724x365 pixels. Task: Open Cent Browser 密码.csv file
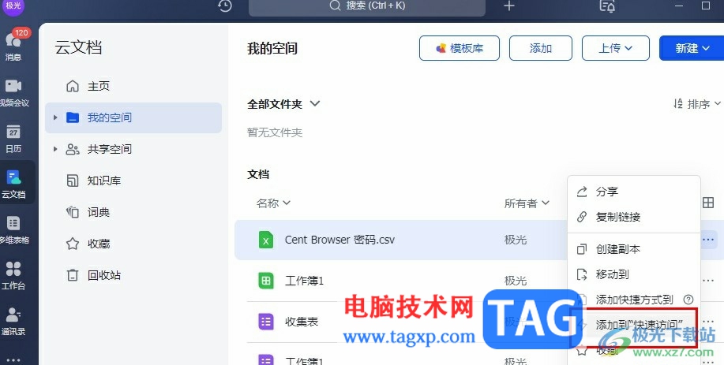coord(339,240)
